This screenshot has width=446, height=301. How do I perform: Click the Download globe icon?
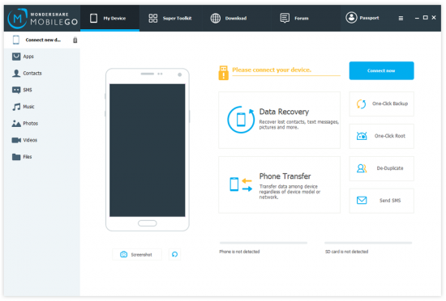(216, 18)
